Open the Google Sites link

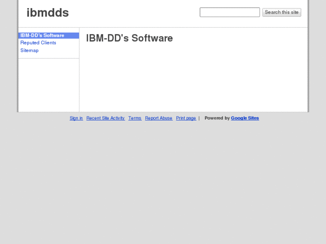pos(245,118)
